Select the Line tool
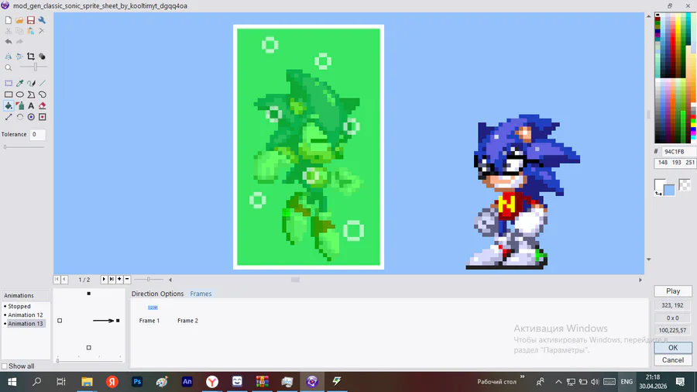697x392 pixels. click(x=42, y=83)
